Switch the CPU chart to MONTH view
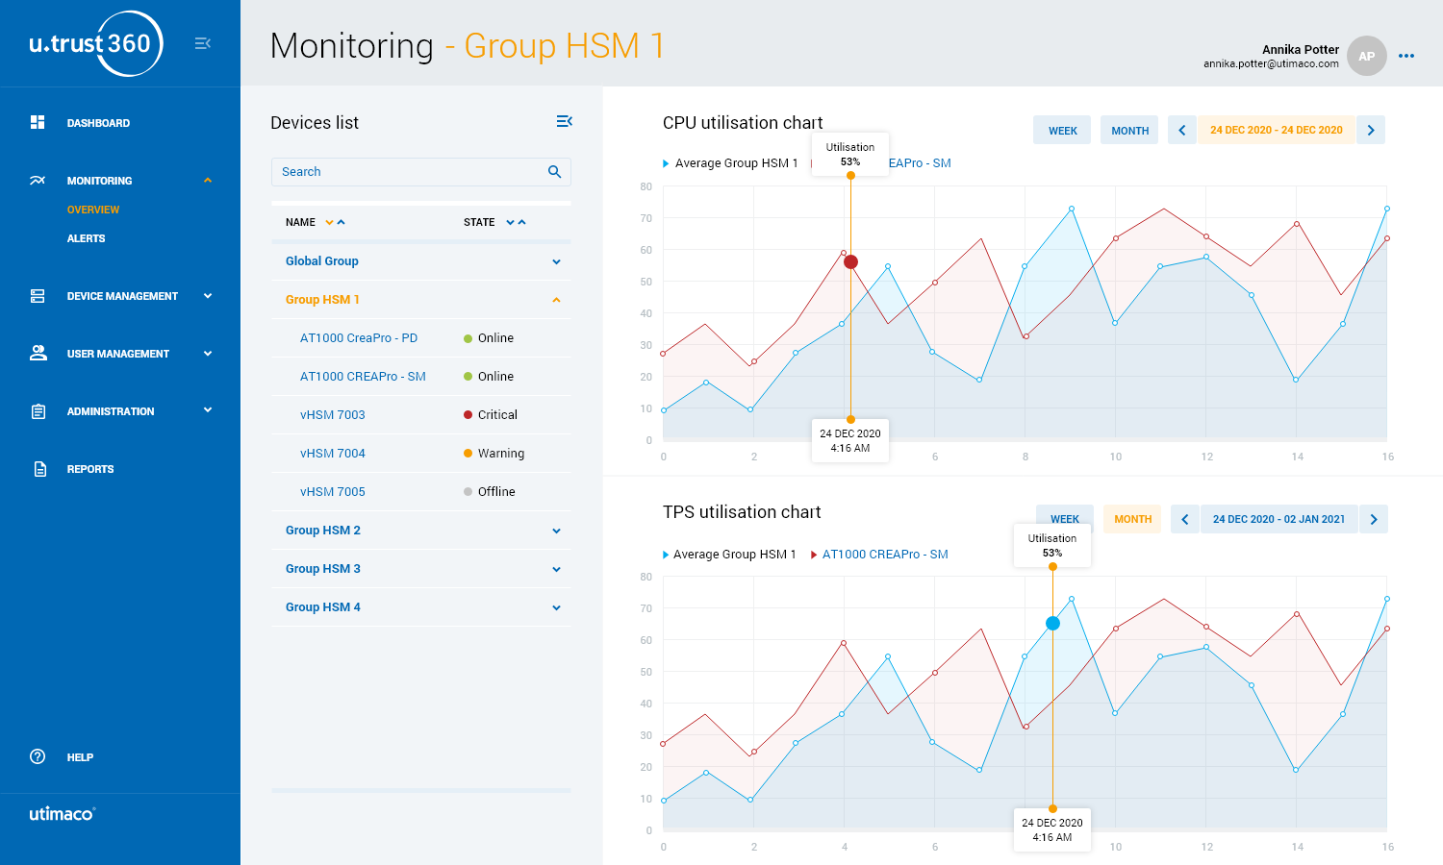 pos(1130,130)
